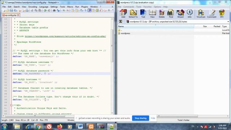Click Size column header in WinRAR
231x130 pixels.
pos(201,26)
